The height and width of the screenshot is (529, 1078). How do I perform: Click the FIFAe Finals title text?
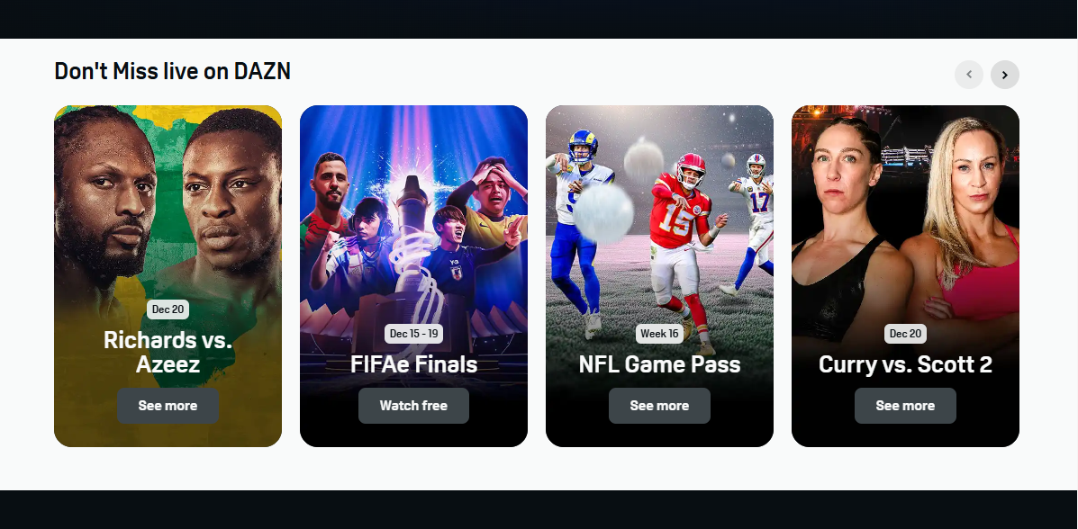[413, 364]
